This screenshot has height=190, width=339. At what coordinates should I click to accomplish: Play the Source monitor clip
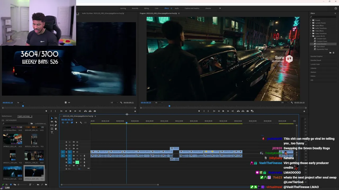click(70, 111)
